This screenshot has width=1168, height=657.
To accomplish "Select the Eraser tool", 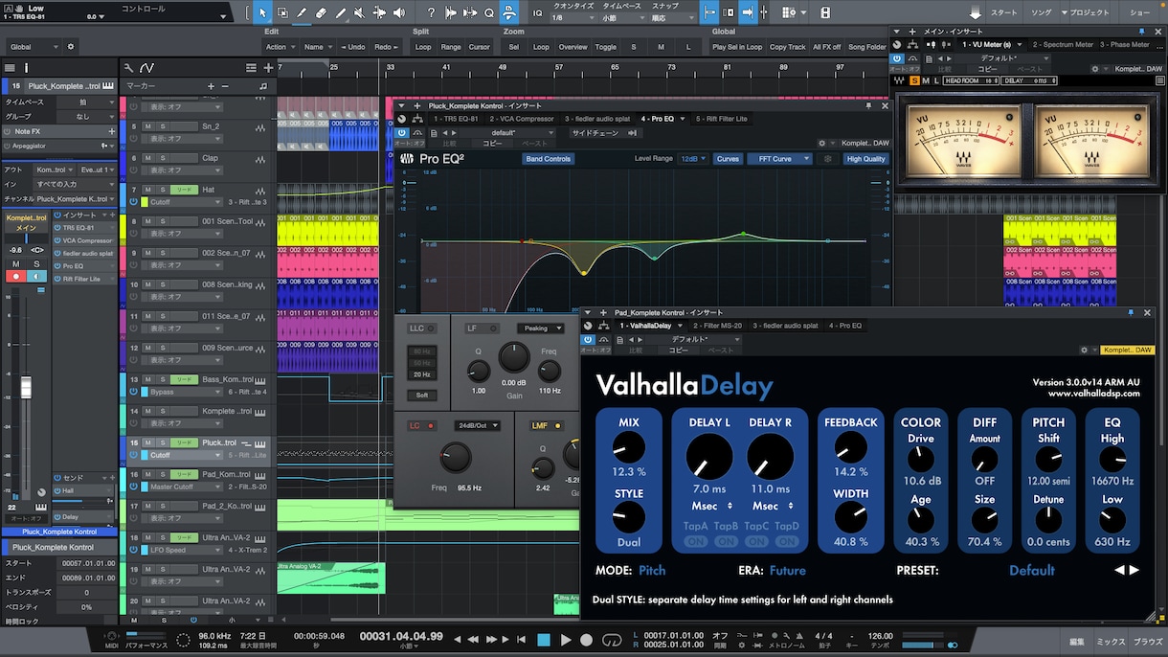I will click(x=321, y=13).
